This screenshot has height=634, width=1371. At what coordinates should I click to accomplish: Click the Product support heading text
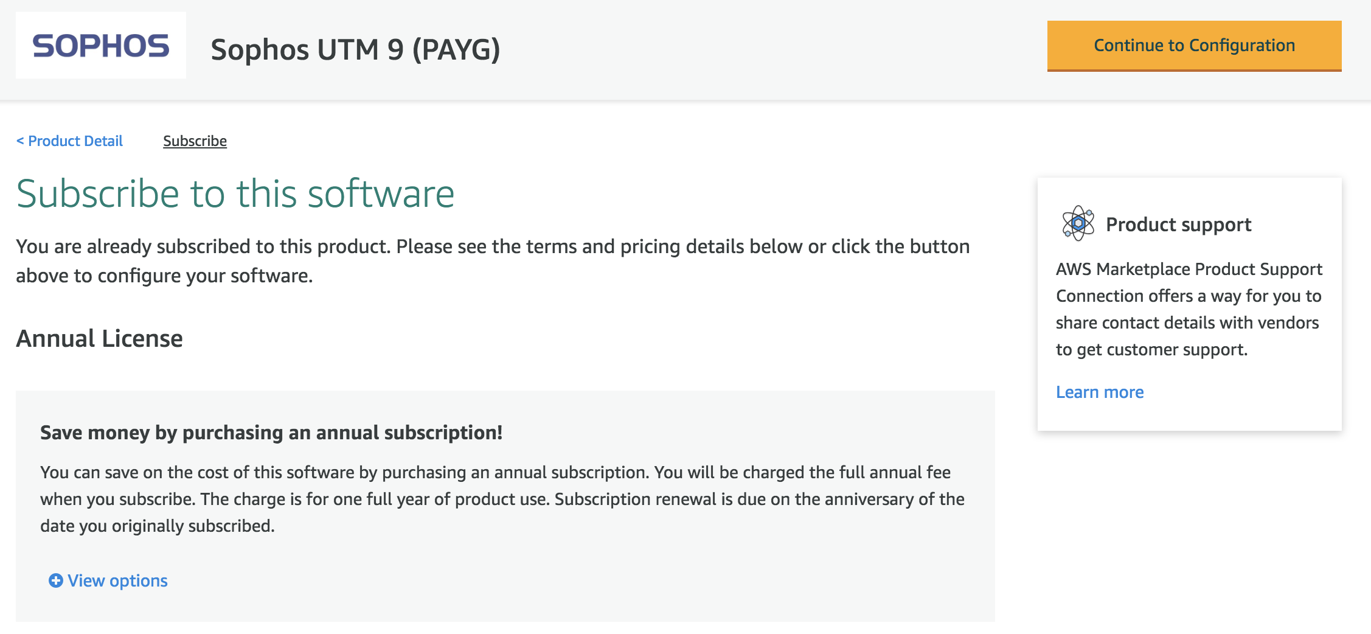[x=1178, y=225]
